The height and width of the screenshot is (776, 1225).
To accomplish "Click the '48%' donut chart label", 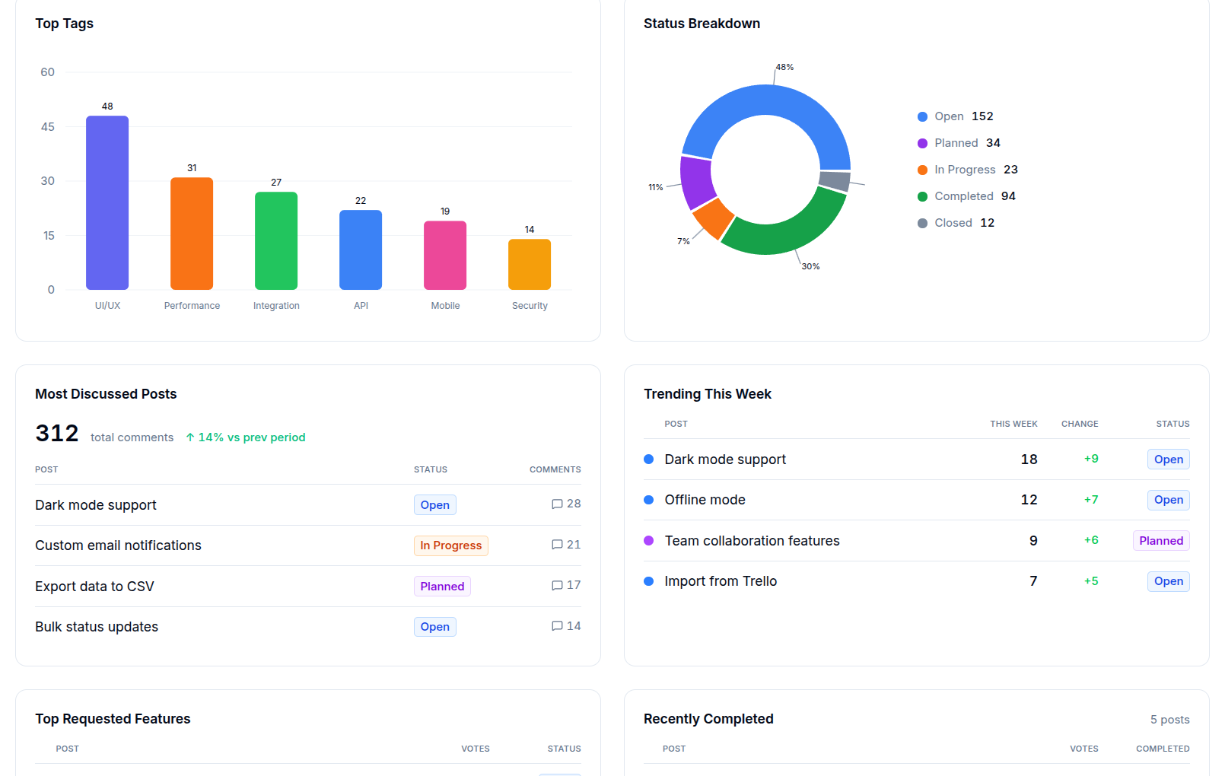I will pyautogui.click(x=784, y=67).
